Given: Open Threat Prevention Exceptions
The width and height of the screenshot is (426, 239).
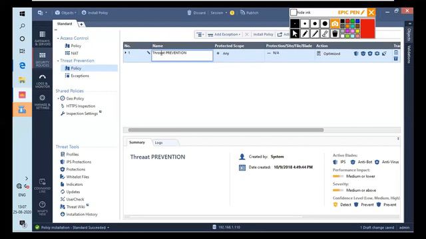Looking at the screenshot, I should tap(77, 76).
